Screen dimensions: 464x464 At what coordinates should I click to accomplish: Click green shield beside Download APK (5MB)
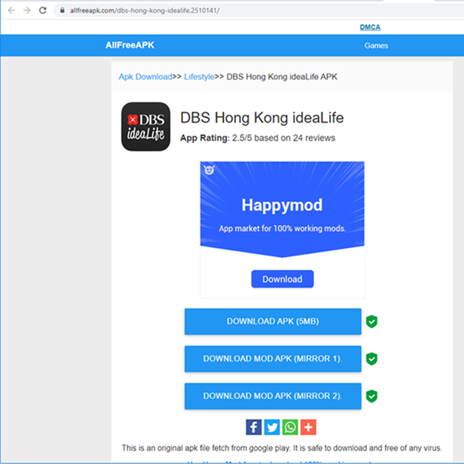tap(372, 322)
